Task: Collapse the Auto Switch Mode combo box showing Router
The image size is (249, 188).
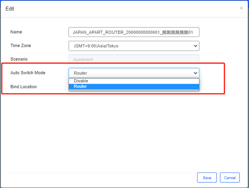Action: pos(134,73)
